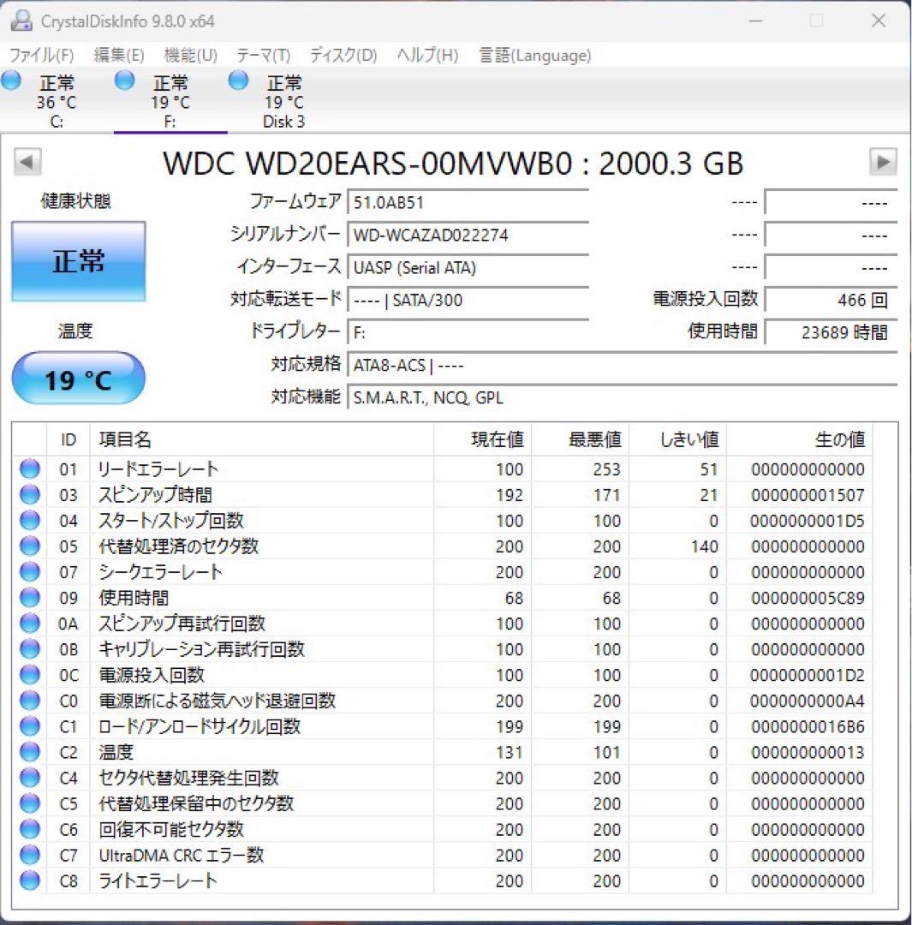The height and width of the screenshot is (925, 912).
Task: Select raw value 0000000001D5
Action: click(x=808, y=521)
